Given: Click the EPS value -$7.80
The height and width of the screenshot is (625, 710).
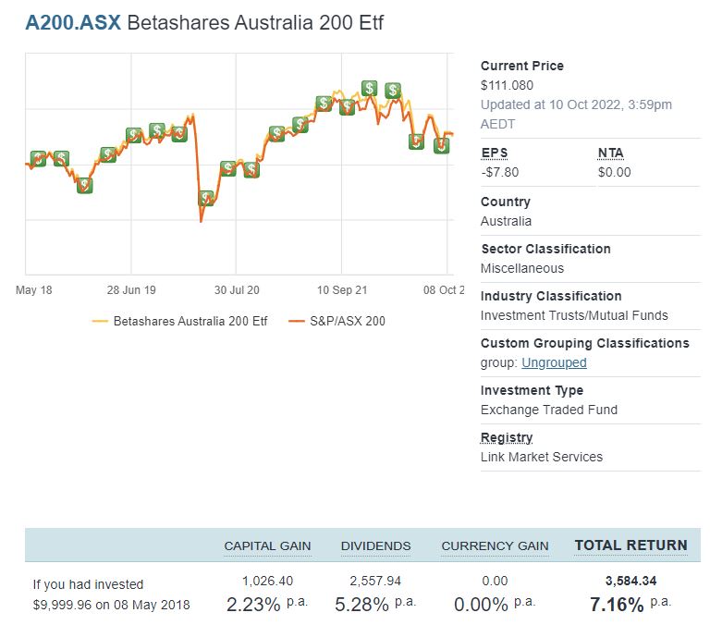Looking at the screenshot, I should pyautogui.click(x=500, y=172).
